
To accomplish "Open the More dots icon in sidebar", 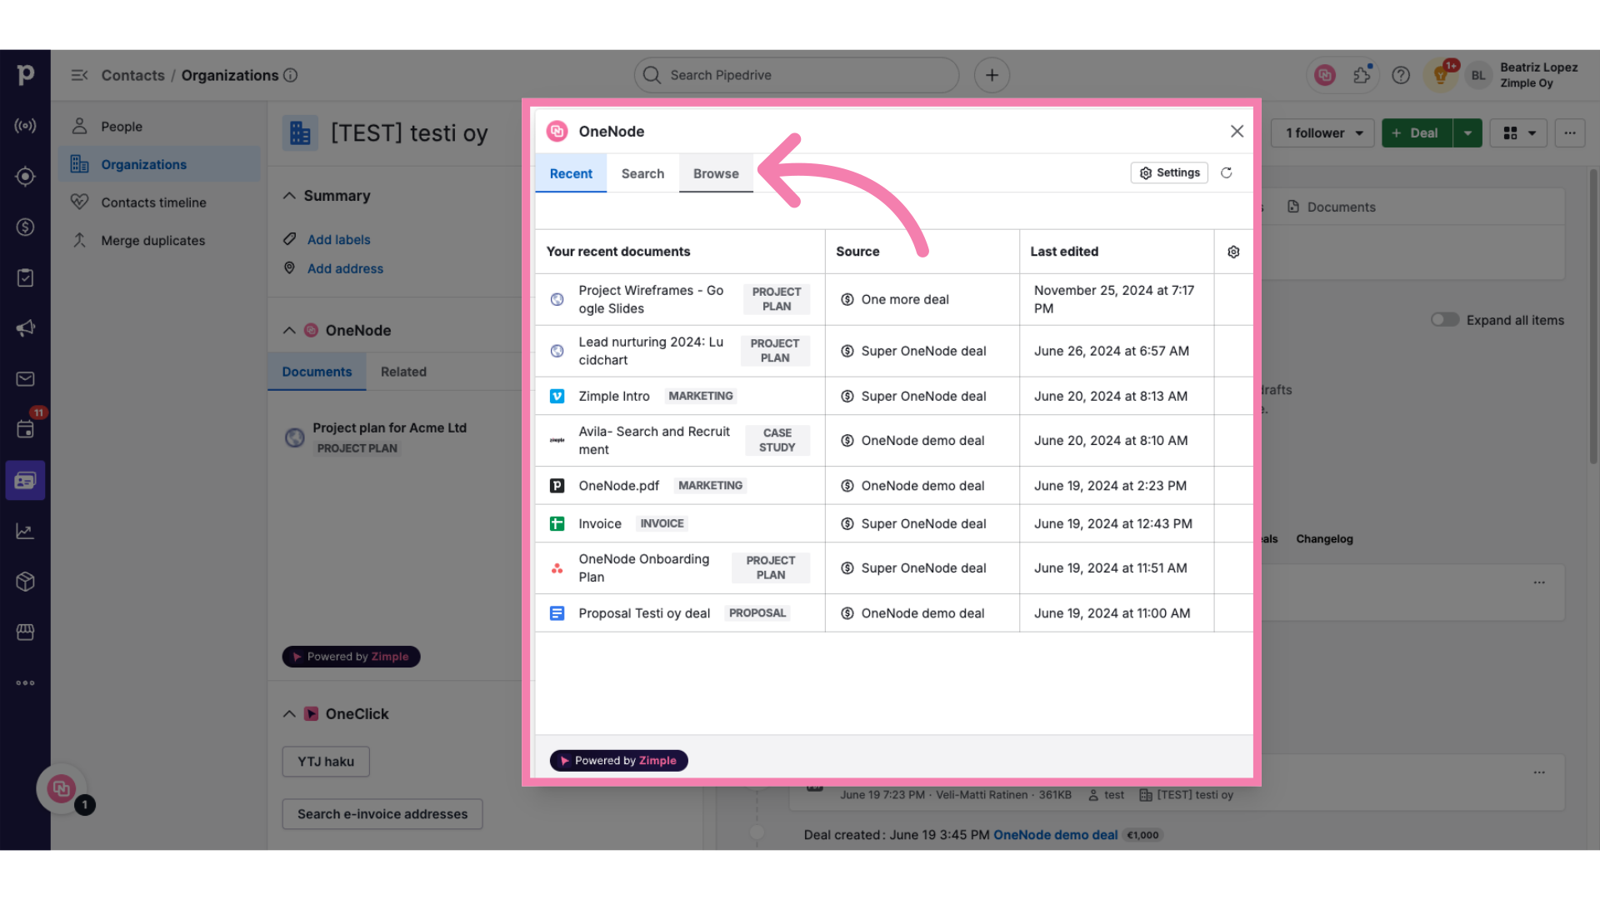I will tap(25, 682).
